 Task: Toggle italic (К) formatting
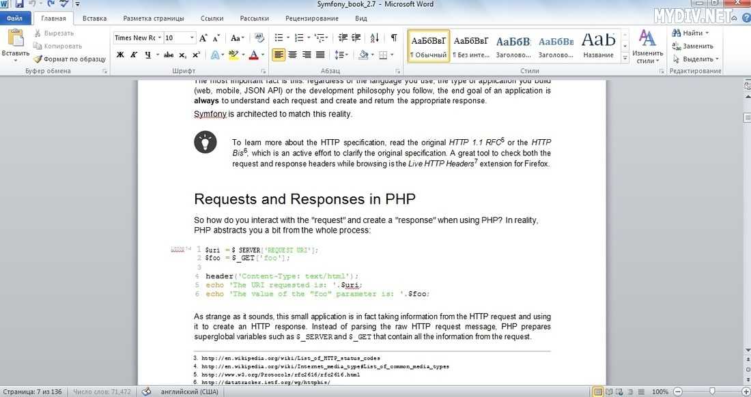[134, 55]
